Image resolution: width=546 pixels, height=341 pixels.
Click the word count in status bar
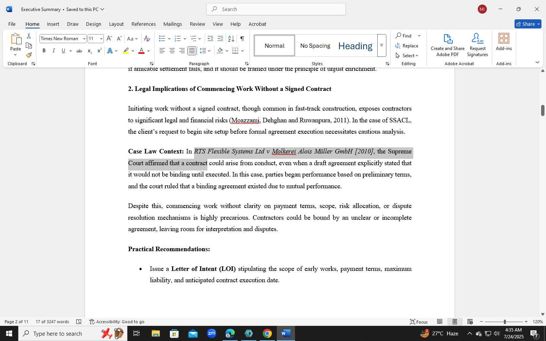pyautogui.click(x=52, y=322)
